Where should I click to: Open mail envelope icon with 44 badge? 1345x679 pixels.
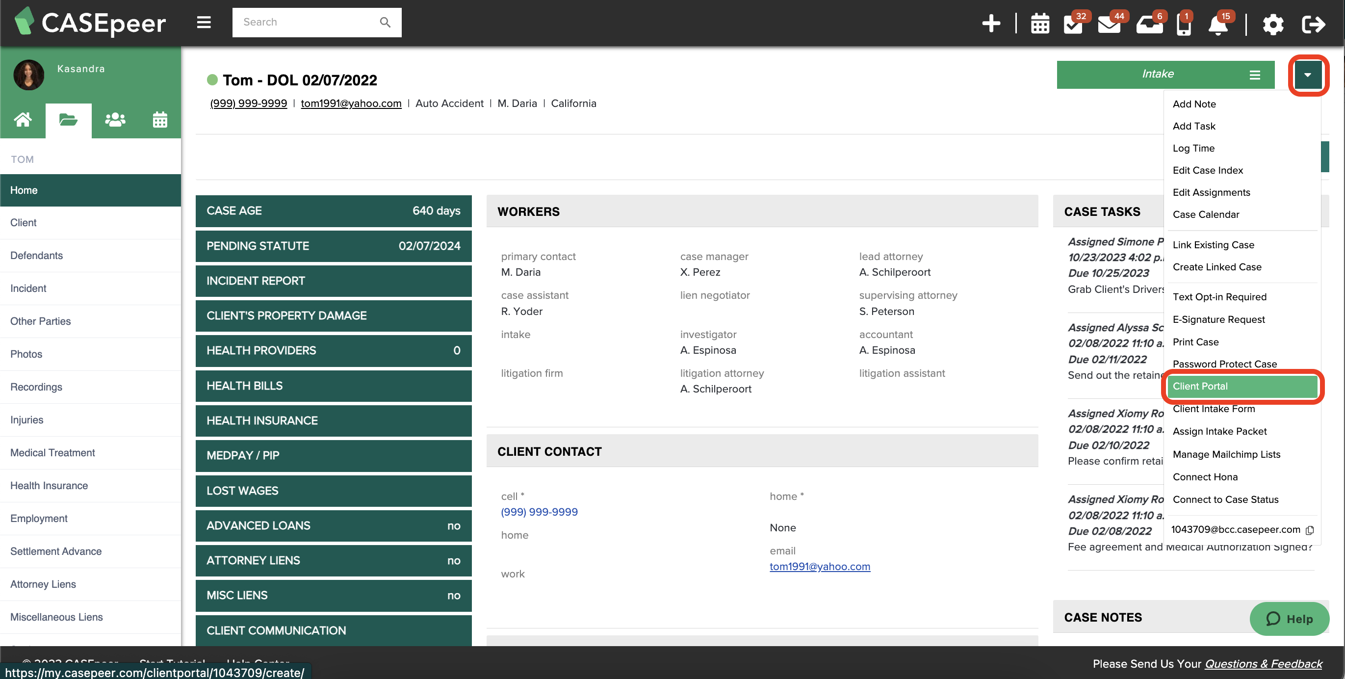(x=1109, y=24)
